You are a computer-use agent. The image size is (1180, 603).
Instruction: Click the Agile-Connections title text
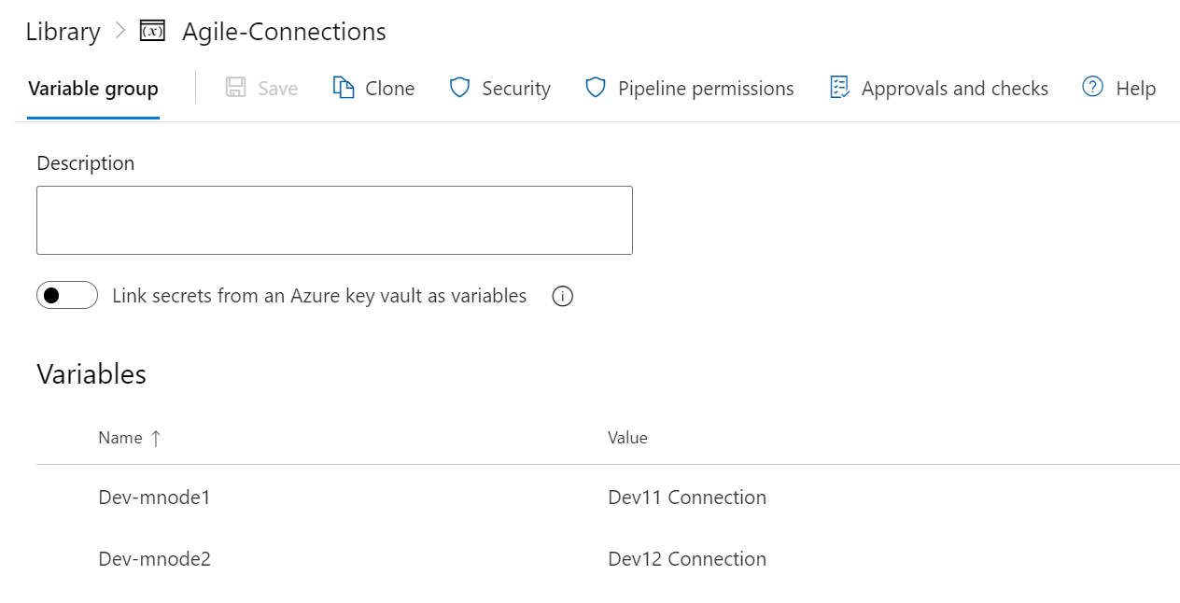tap(284, 32)
